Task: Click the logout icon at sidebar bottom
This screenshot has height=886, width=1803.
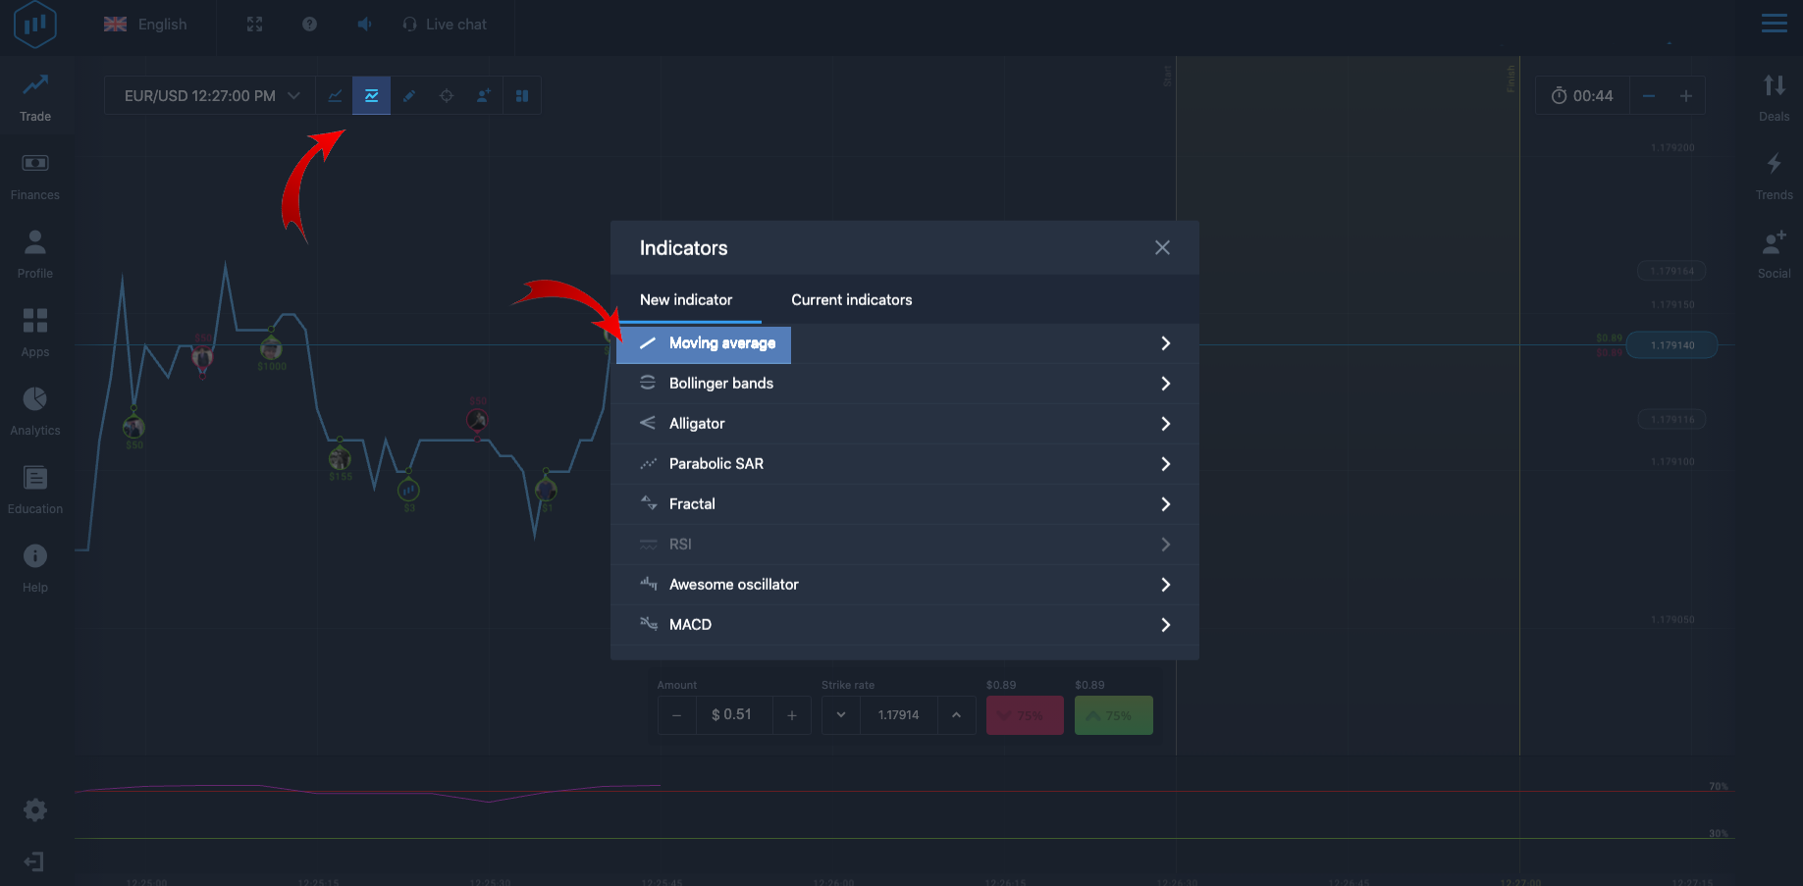Action: pyautogui.click(x=34, y=861)
